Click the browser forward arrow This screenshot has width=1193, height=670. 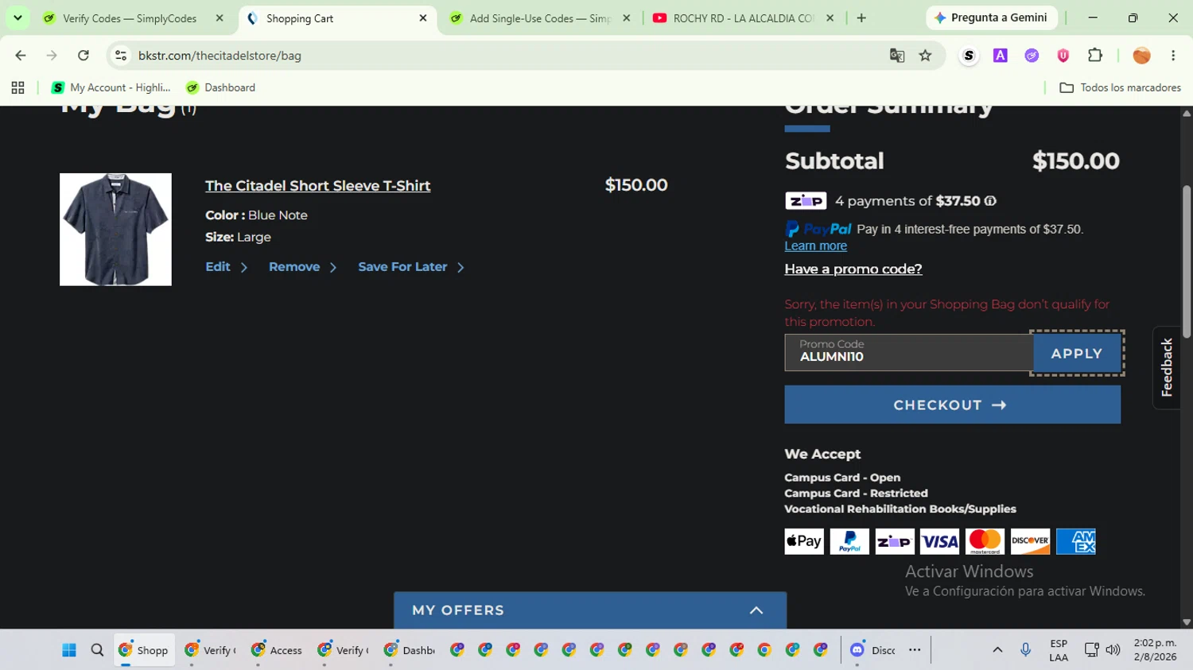52,56
